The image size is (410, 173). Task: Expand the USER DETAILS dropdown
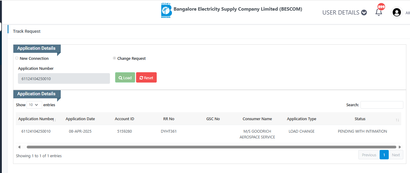(344, 12)
